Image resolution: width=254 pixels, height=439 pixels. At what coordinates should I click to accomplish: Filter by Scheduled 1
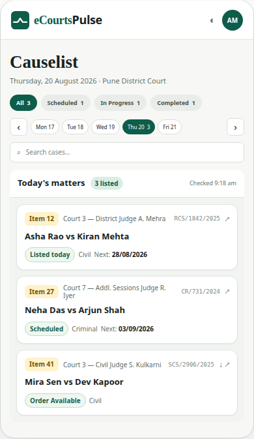tap(66, 103)
